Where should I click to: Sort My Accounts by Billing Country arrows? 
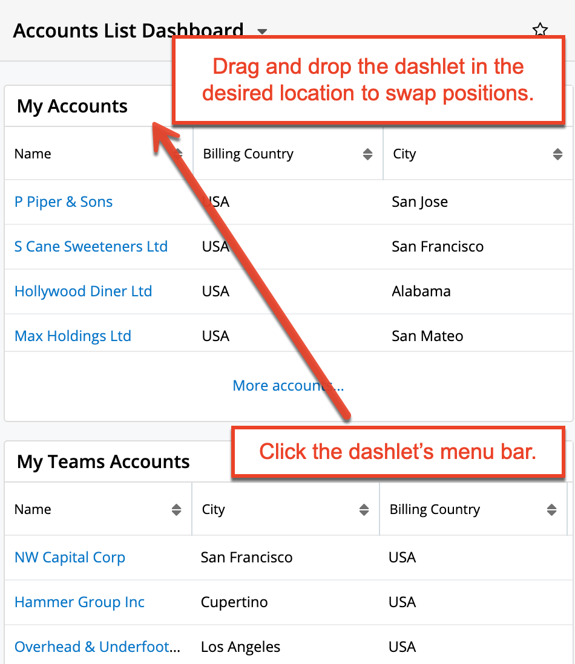[x=367, y=154]
